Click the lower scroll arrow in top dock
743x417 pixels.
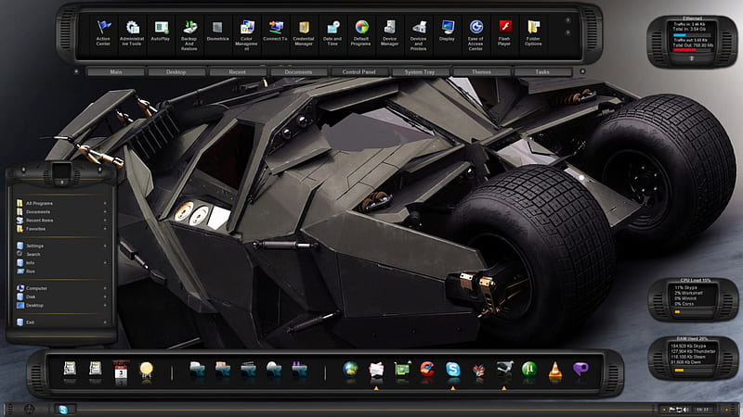click(x=567, y=32)
